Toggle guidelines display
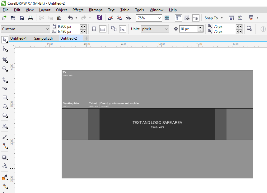Screen dimensions: 267x193 [196, 18]
